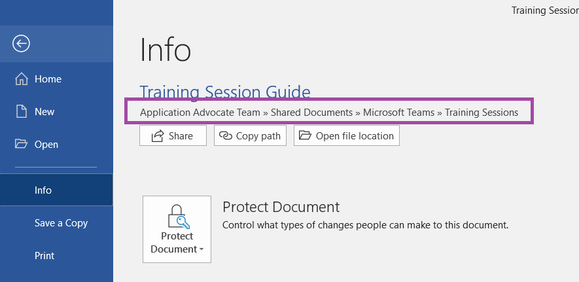Viewport: 579px width, 282px height.
Task: Select the Home label in the sidebar
Action: pos(48,79)
